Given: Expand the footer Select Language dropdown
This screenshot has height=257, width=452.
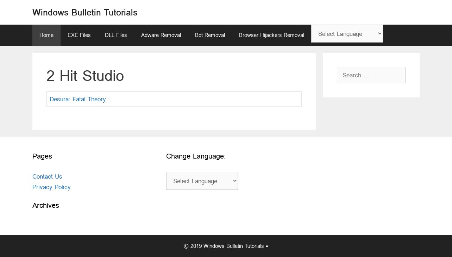Looking at the screenshot, I should coord(202,181).
